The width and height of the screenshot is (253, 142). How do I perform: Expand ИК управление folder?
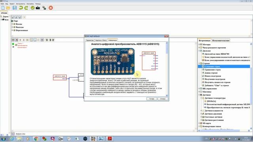(199, 88)
